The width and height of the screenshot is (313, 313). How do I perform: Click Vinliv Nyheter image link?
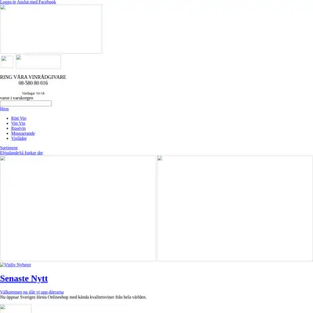tap(16, 264)
